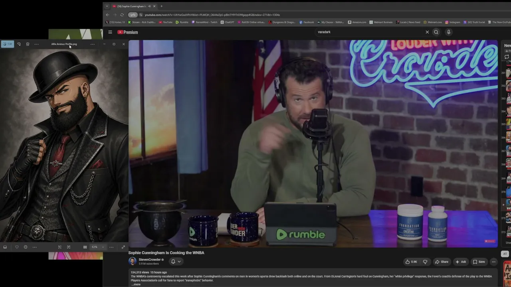This screenshot has height=287, width=511.
Task: Open the tab search dropdown in browser
Action: pos(107,6)
